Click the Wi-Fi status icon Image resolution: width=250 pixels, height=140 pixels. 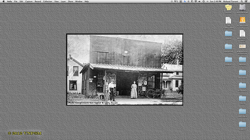196,1
